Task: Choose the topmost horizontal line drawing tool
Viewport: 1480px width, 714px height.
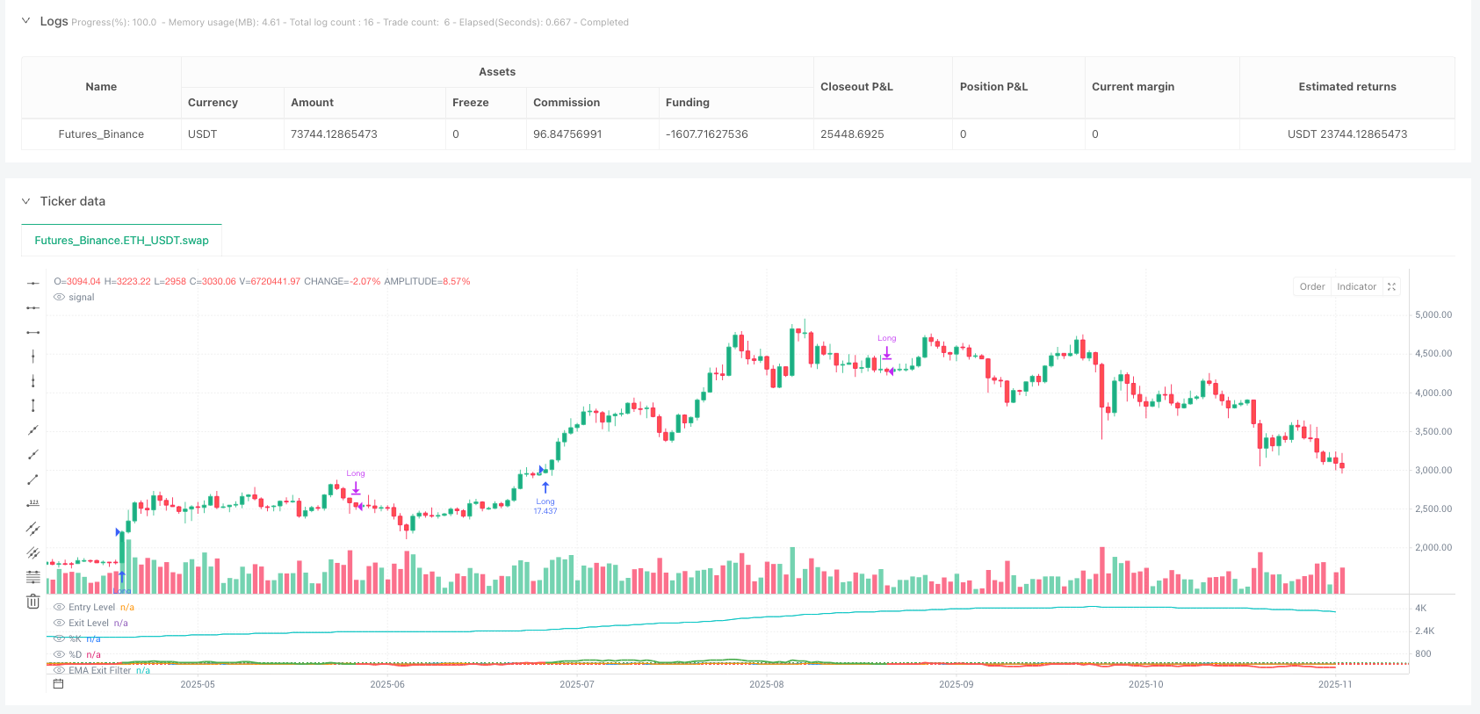Action: pyautogui.click(x=32, y=283)
